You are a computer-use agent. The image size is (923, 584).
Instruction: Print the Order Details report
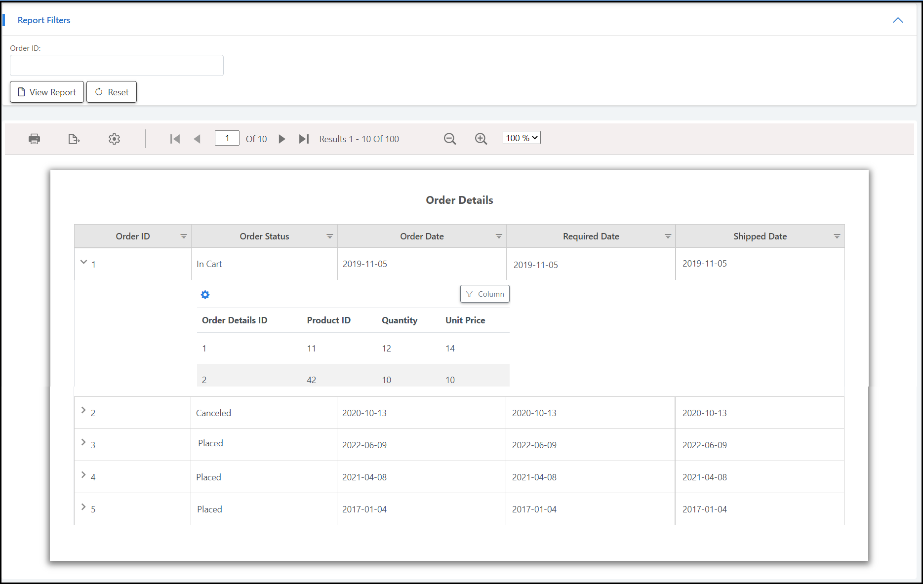click(34, 139)
